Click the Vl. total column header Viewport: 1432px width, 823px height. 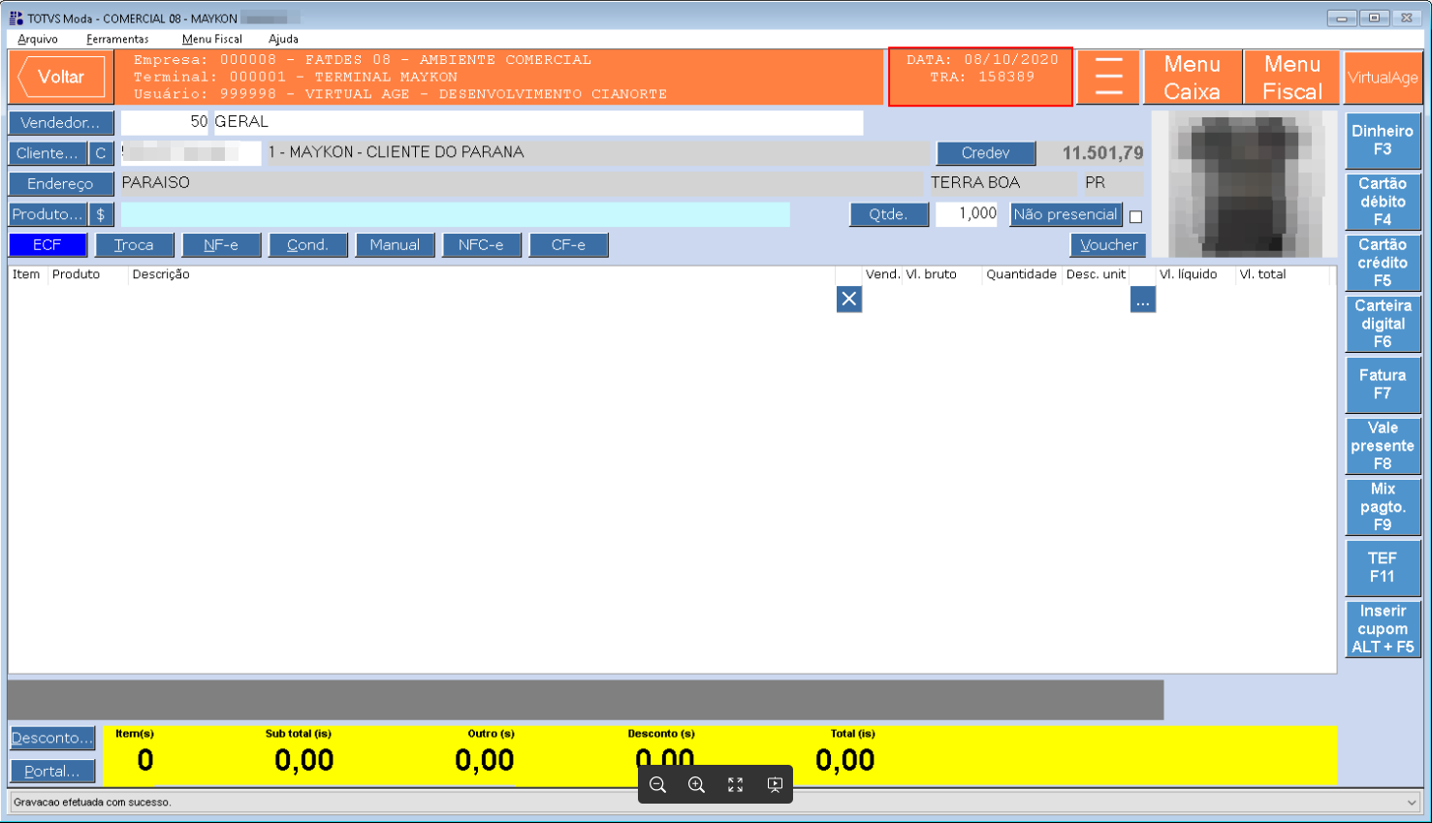tap(1262, 274)
